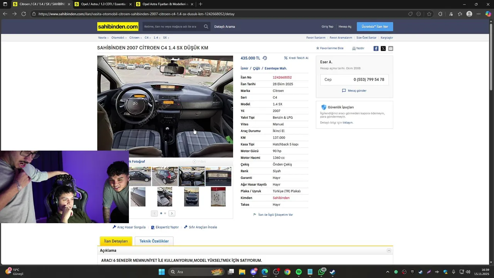This screenshot has width=494, height=278.
Task: Switch to the Opel Astra 1.3 CDTI tab
Action: point(103,4)
